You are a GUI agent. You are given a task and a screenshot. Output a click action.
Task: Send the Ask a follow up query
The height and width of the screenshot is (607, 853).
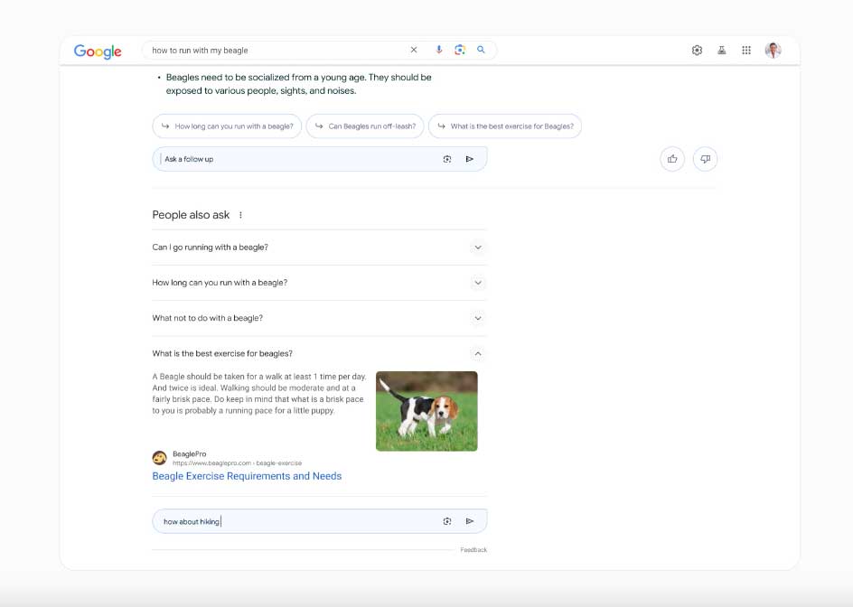point(470,159)
